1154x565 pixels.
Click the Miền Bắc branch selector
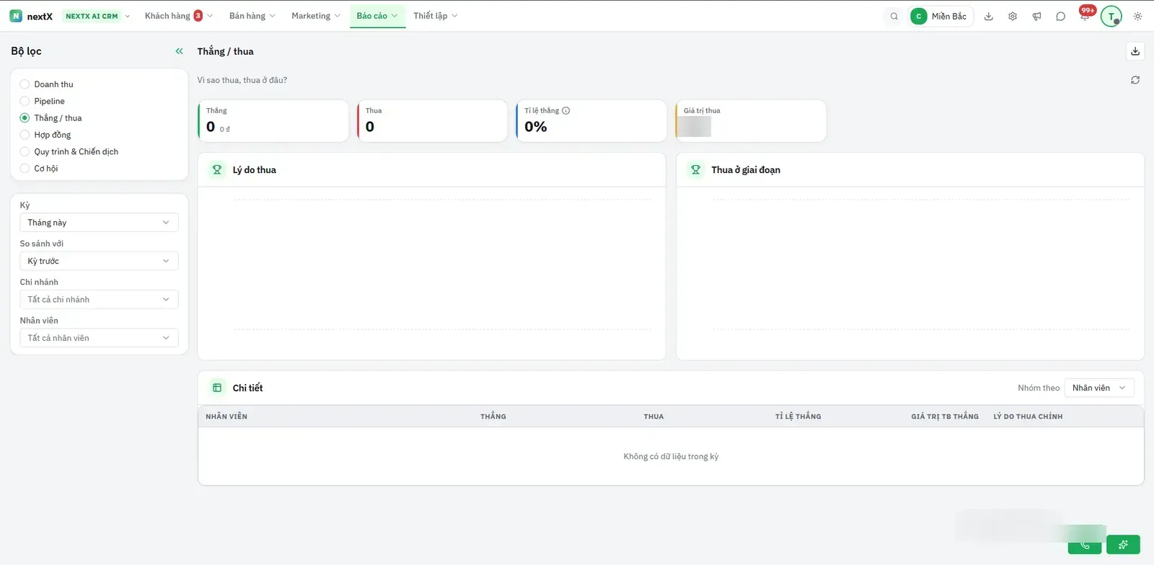point(941,16)
